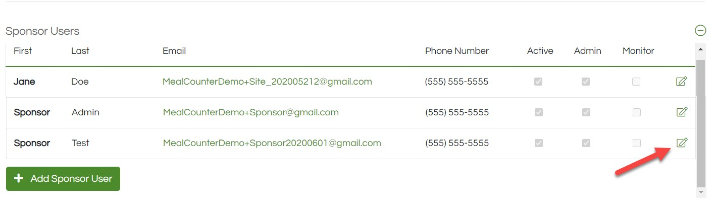Open MealCounterDemo+Site_202005212 email link

(267, 82)
